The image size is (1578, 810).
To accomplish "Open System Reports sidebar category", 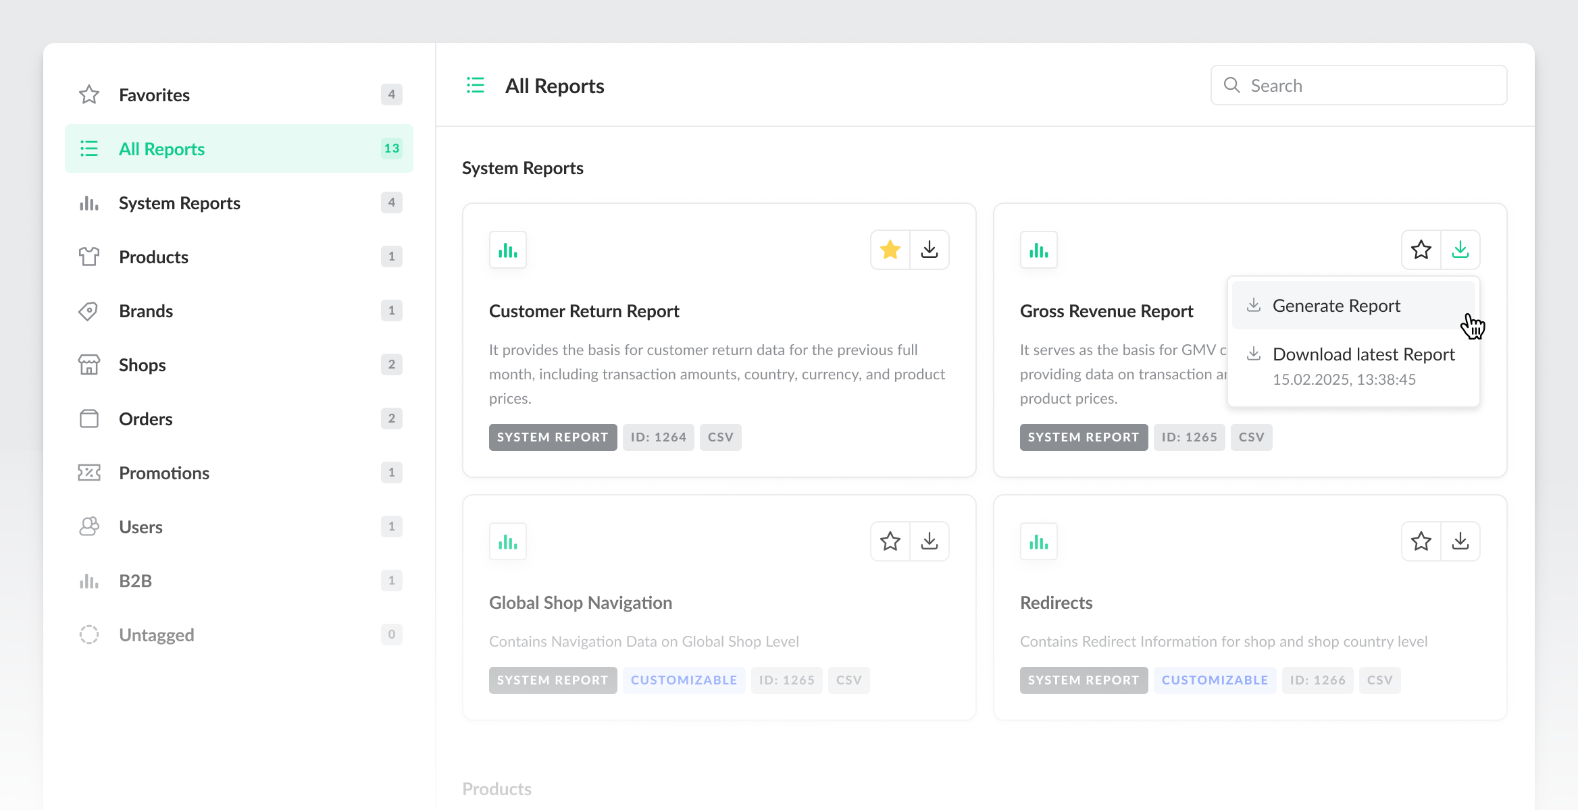I will point(179,203).
